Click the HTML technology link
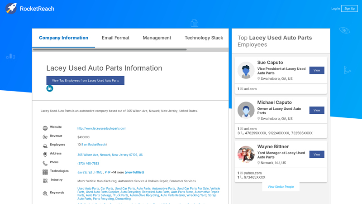The image size is (362, 204). (x=98, y=172)
